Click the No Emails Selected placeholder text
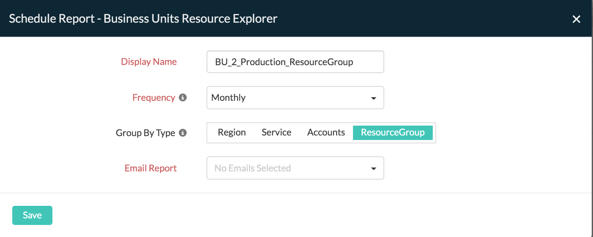 coord(253,168)
